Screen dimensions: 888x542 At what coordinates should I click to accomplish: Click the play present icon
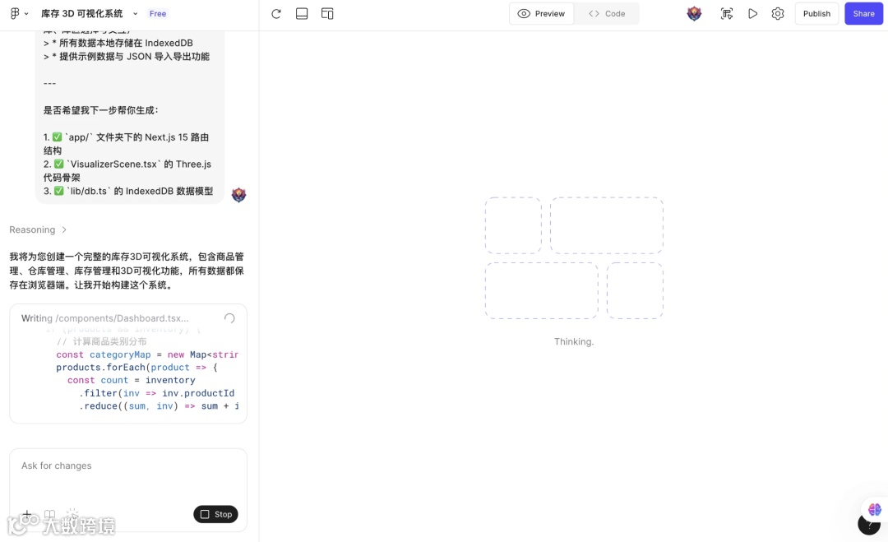(x=752, y=14)
